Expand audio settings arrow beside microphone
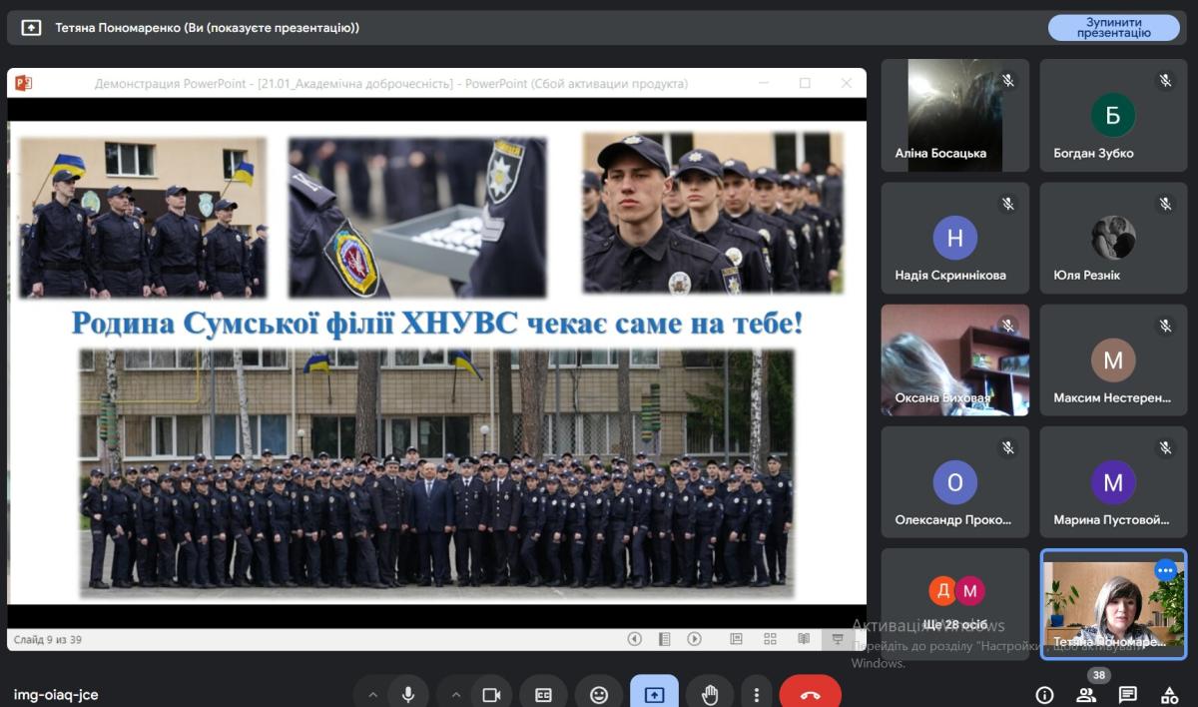 point(372,695)
